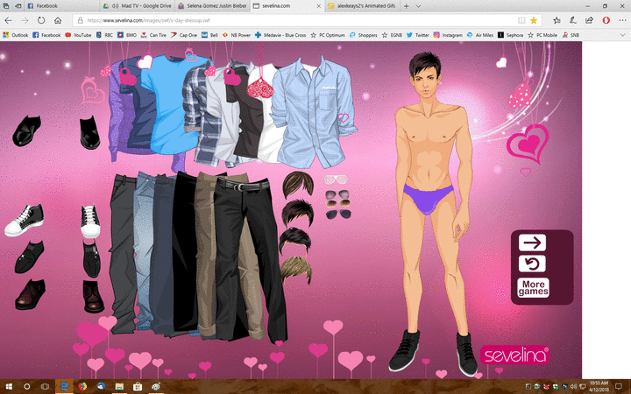Choose the black-and-white sneaker on the left
The image size is (631, 394).
coord(25,221)
